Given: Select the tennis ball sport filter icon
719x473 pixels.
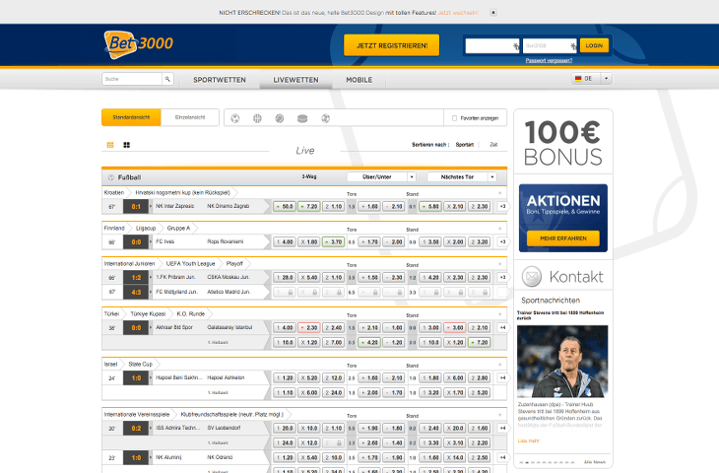Looking at the screenshot, I should (x=280, y=119).
